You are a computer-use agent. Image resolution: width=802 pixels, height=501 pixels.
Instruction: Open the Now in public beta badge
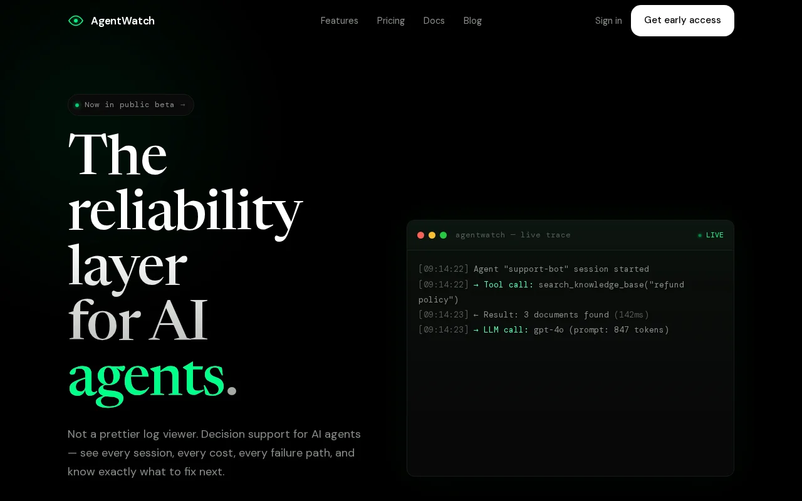pos(131,105)
